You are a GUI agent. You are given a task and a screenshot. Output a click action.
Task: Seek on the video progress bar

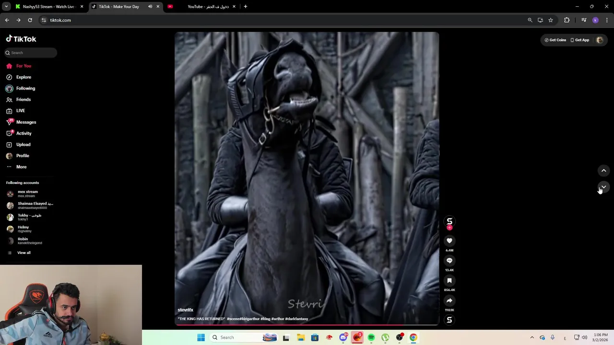[x=307, y=325]
